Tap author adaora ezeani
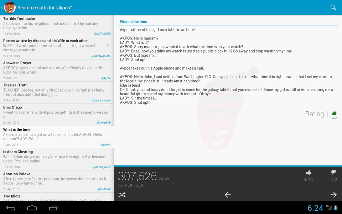342x214 pixels. click(x=101, y=101)
